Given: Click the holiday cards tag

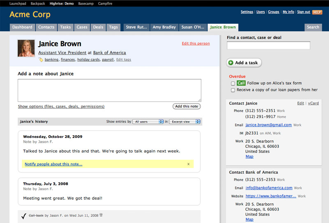Looking at the screenshot, I should click(88, 60).
